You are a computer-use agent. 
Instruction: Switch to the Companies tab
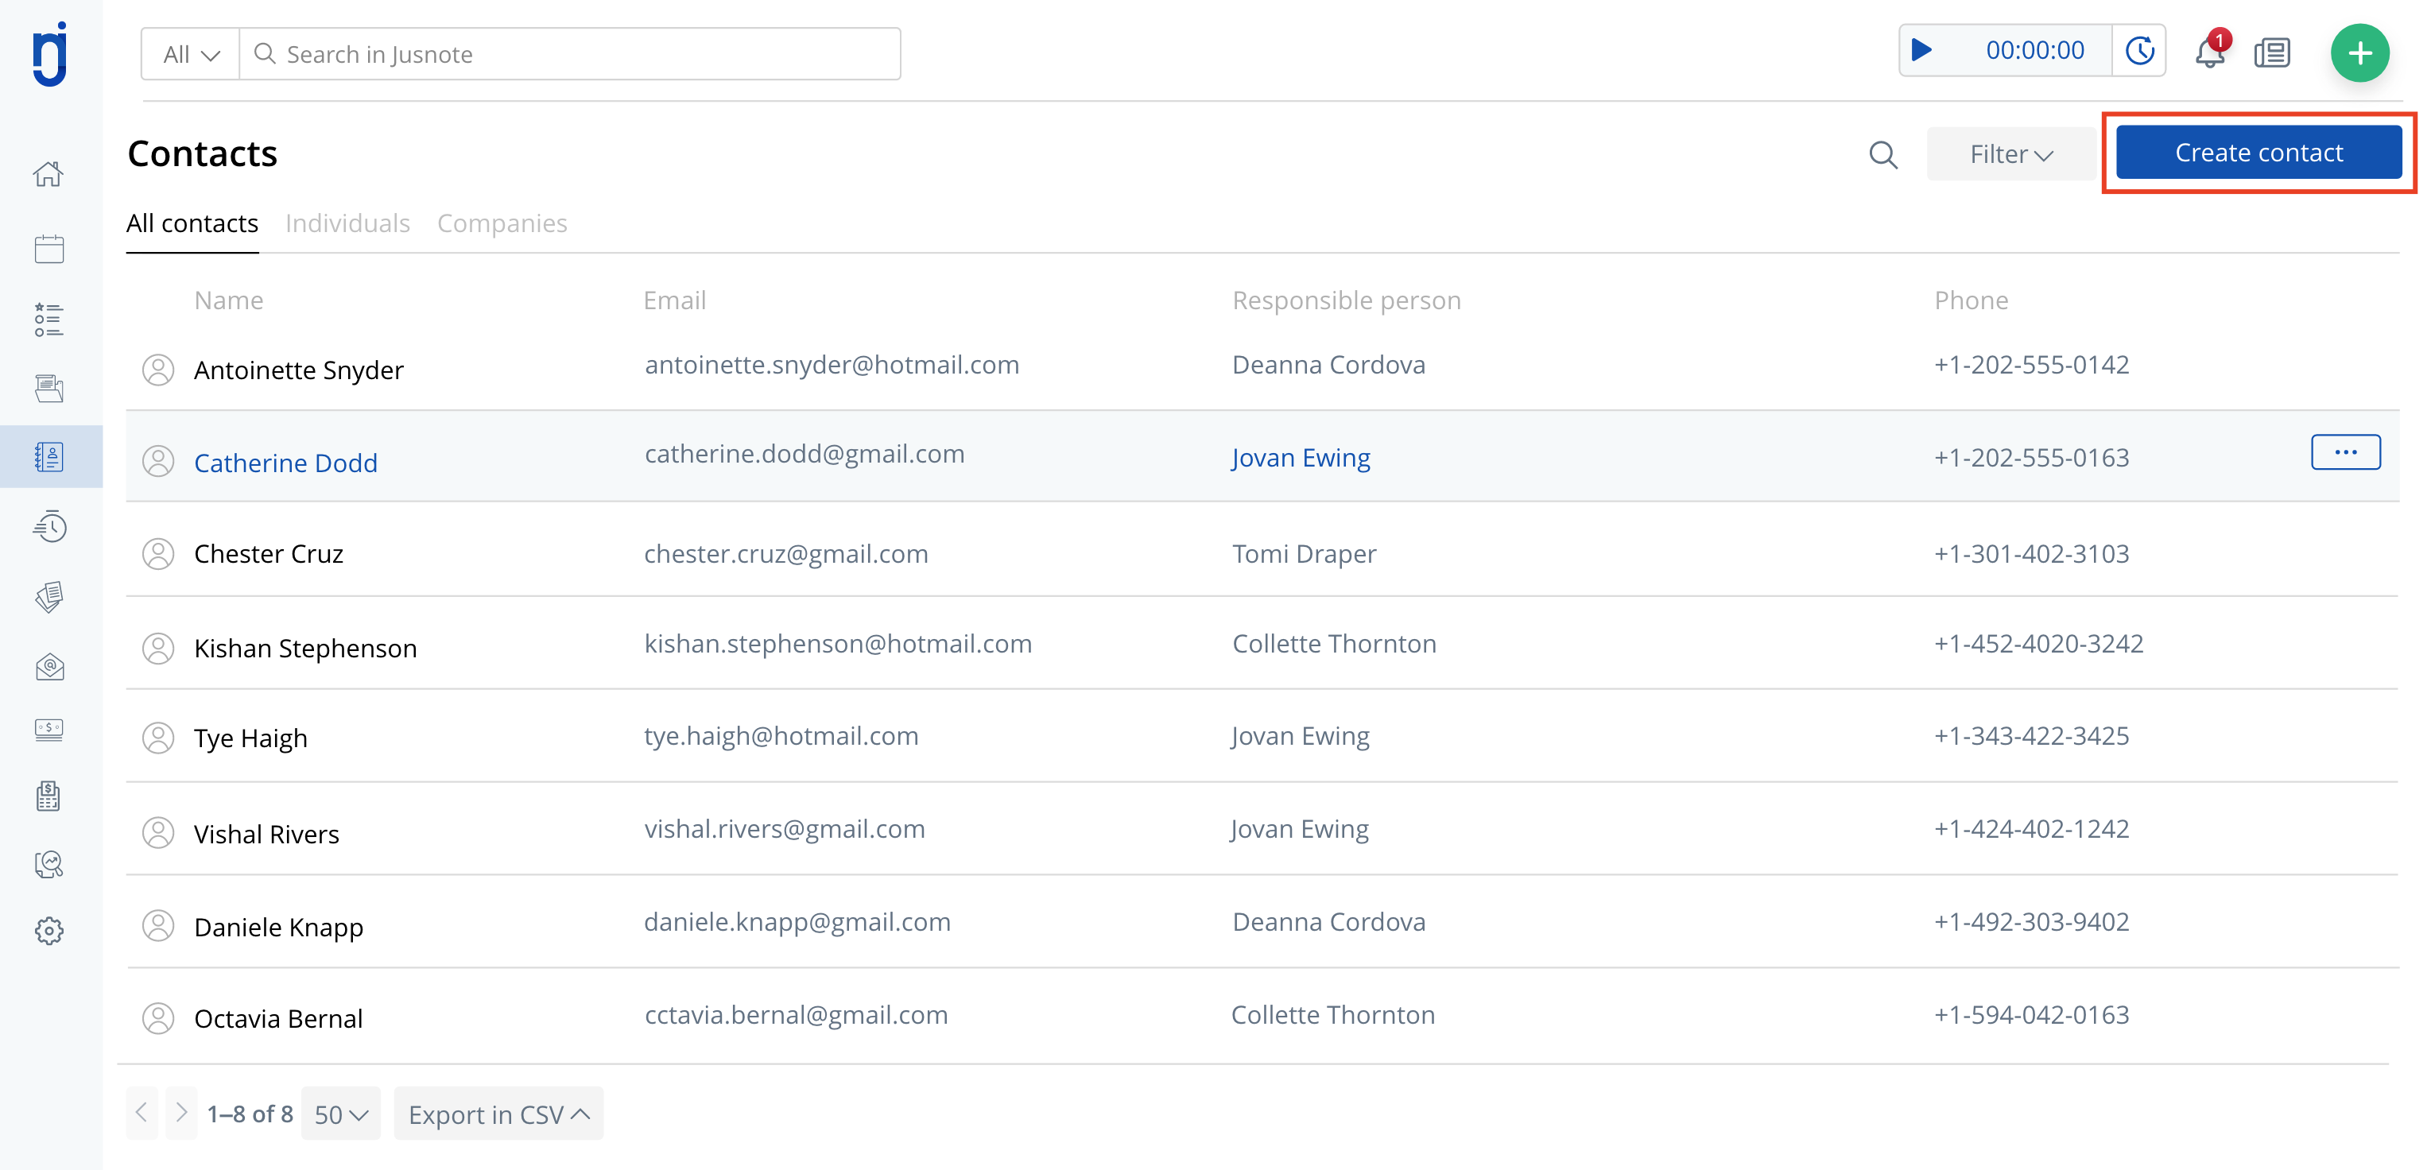click(x=502, y=223)
